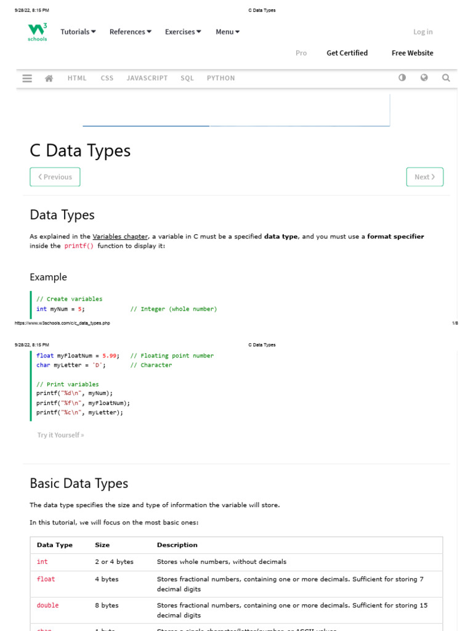Open the globe translate icon
Image resolution: width=473 pixels, height=631 pixels.
[424, 78]
